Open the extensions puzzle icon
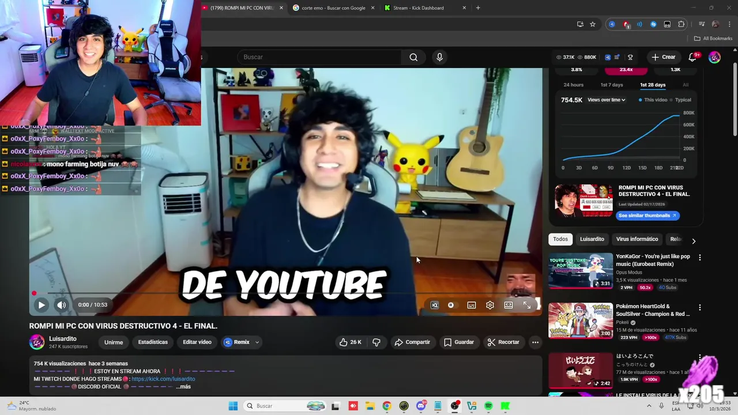738x415 pixels. [681, 24]
